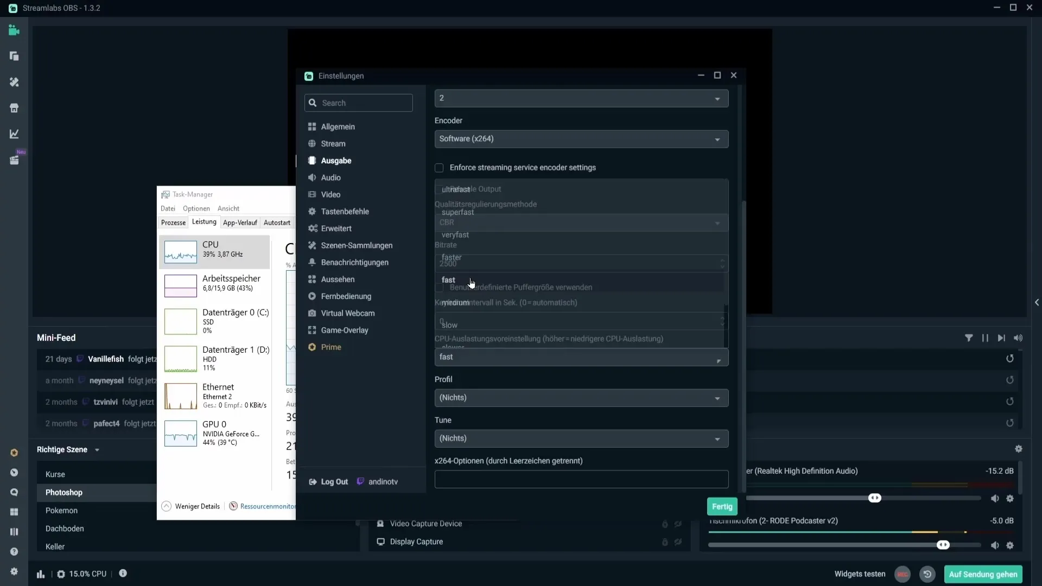Open the Encoder dropdown showing Software (x264)
The width and height of the screenshot is (1042, 586).
pos(581,139)
